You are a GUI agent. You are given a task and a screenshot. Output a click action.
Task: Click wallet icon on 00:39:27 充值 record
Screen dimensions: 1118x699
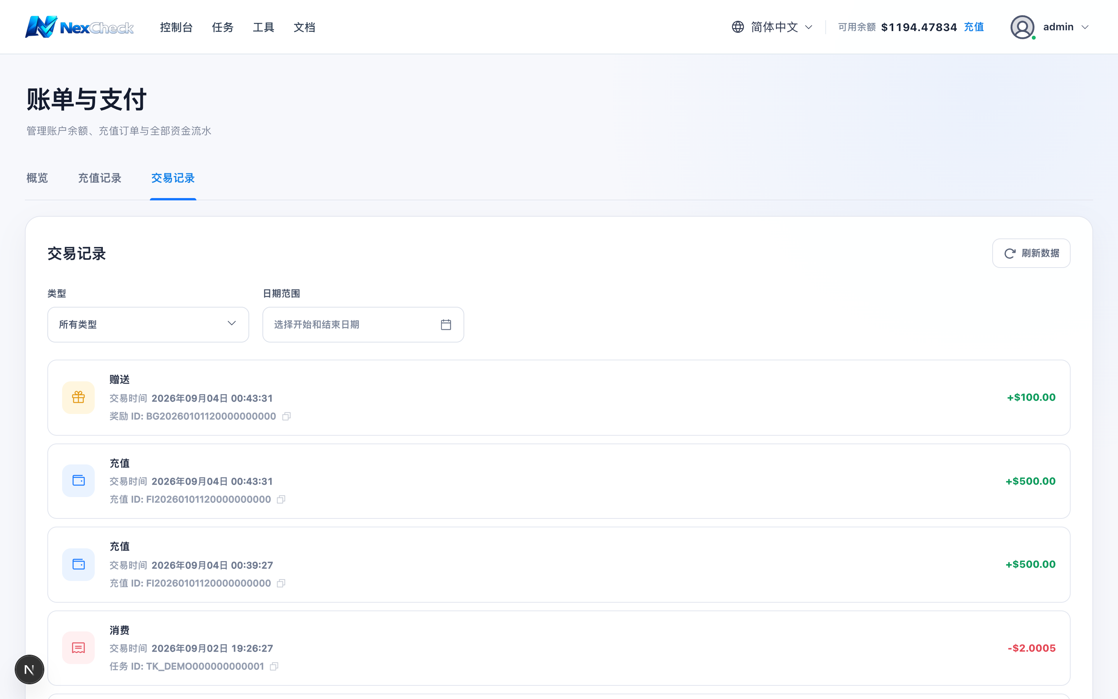point(78,565)
